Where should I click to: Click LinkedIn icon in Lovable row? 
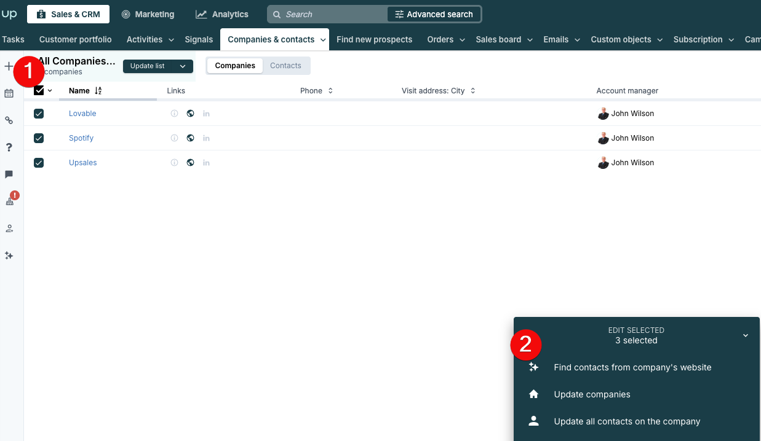tap(206, 114)
